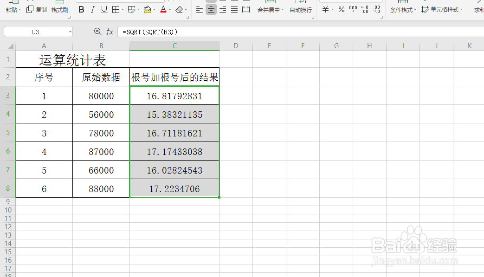Click the title cell 运算统计表

point(72,60)
